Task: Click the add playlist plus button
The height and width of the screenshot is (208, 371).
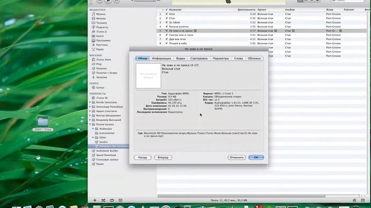Action: coord(94,200)
